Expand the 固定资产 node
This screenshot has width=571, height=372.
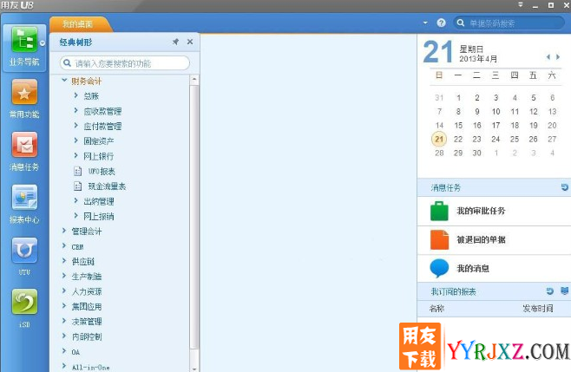pos(75,140)
